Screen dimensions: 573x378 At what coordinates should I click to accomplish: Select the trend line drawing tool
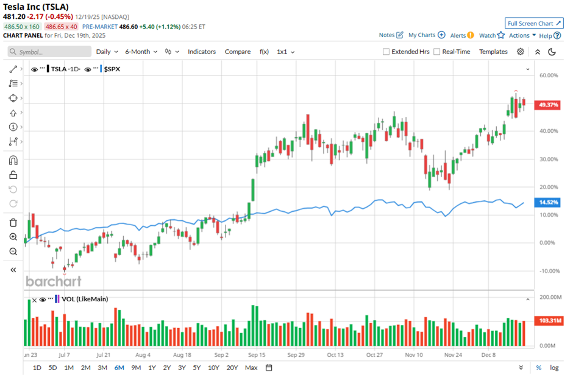pyautogui.click(x=13, y=69)
